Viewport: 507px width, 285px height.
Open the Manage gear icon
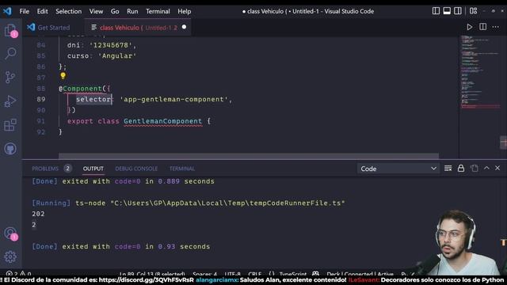(x=10, y=256)
